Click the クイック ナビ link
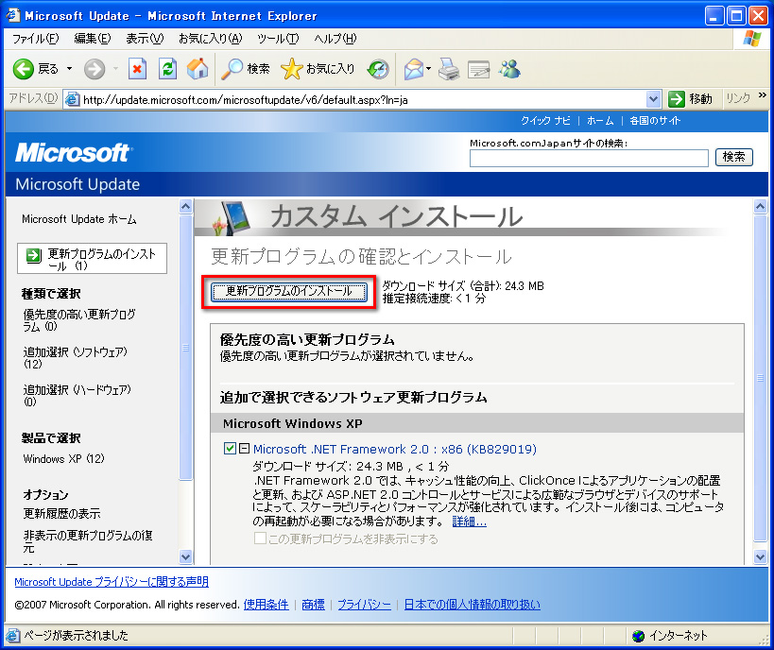Viewport: 774px width, 650px height. pyautogui.click(x=545, y=121)
